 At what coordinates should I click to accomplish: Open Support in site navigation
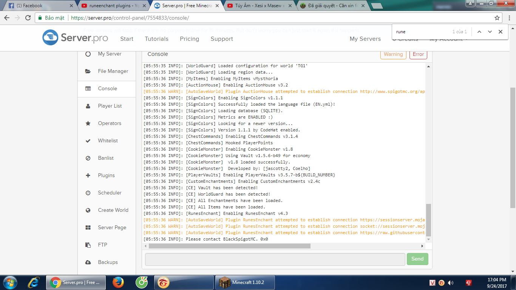point(222,39)
